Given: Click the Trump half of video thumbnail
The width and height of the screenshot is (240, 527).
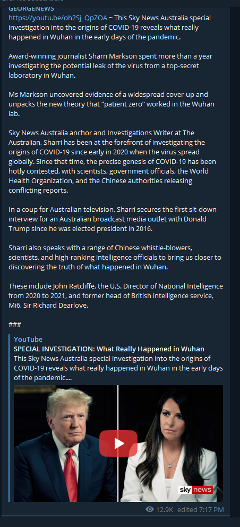Looking at the screenshot, I should pyautogui.click(x=66, y=443).
